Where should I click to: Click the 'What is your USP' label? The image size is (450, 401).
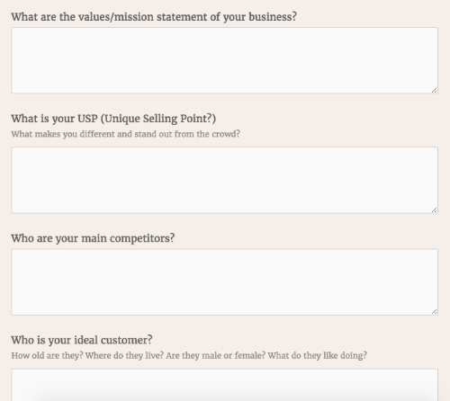113,119
